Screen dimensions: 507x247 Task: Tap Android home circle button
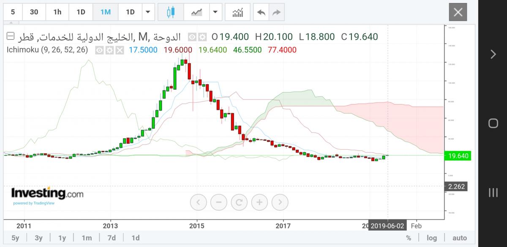click(x=493, y=124)
